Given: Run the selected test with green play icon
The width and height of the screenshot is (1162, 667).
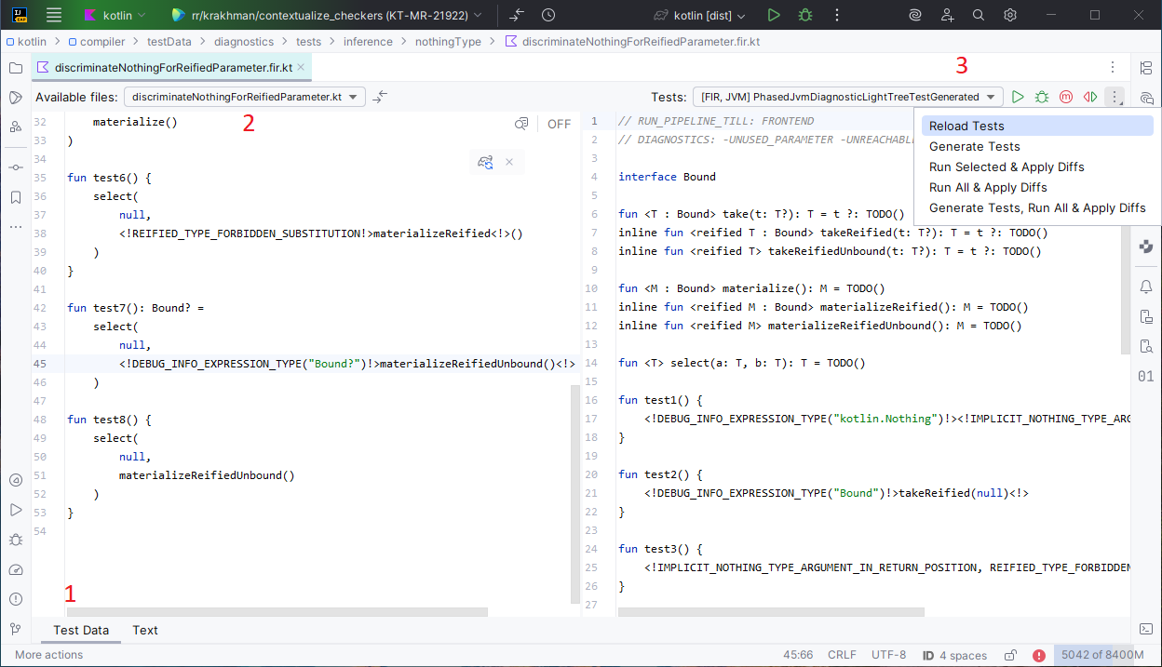Looking at the screenshot, I should pos(1018,97).
